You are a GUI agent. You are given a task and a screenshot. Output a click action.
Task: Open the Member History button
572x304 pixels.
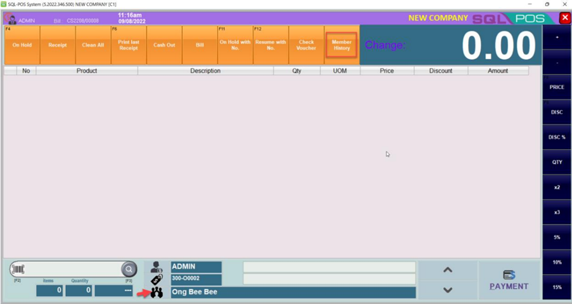[341, 46]
